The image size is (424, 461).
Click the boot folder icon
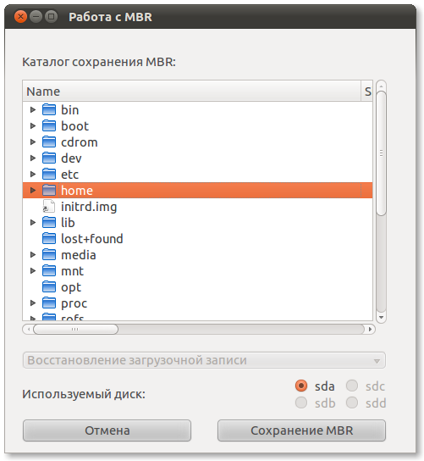coord(49,125)
